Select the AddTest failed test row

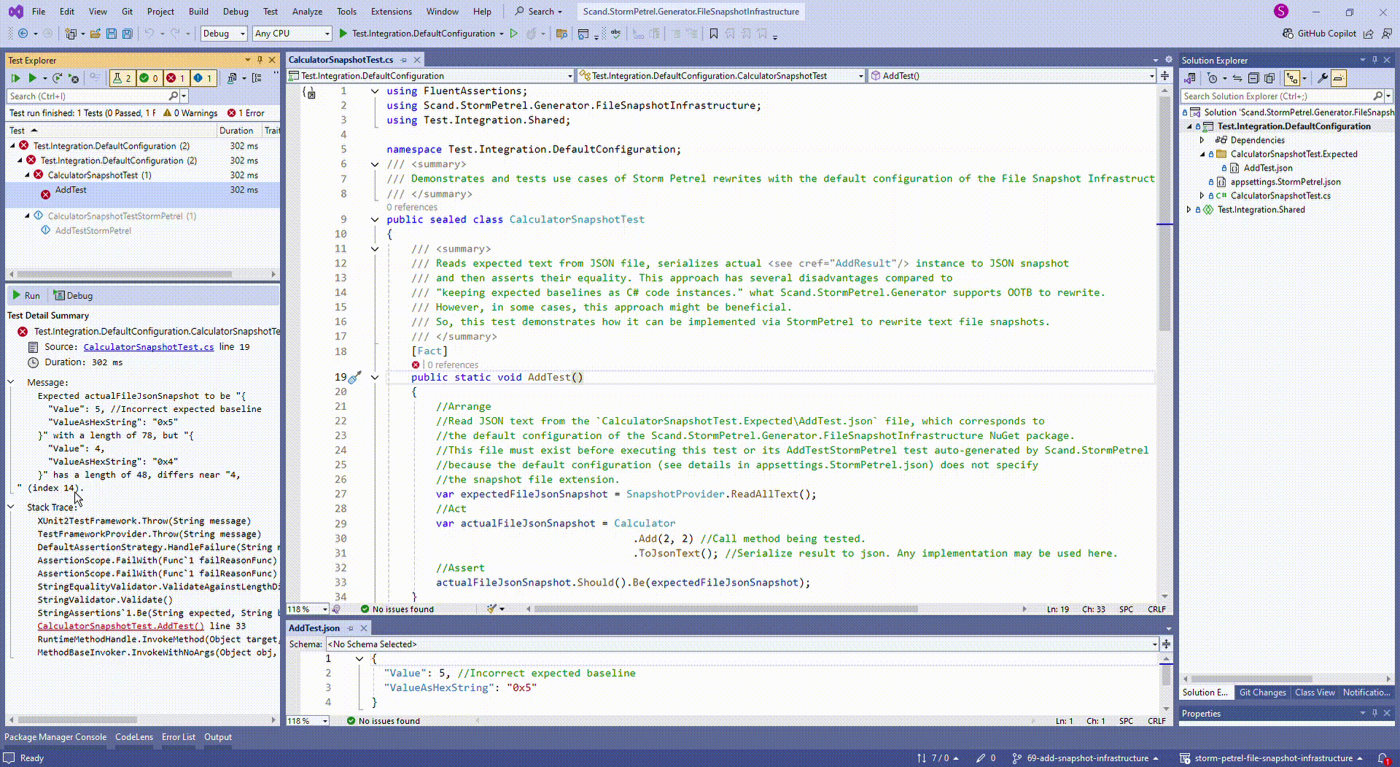click(143, 193)
